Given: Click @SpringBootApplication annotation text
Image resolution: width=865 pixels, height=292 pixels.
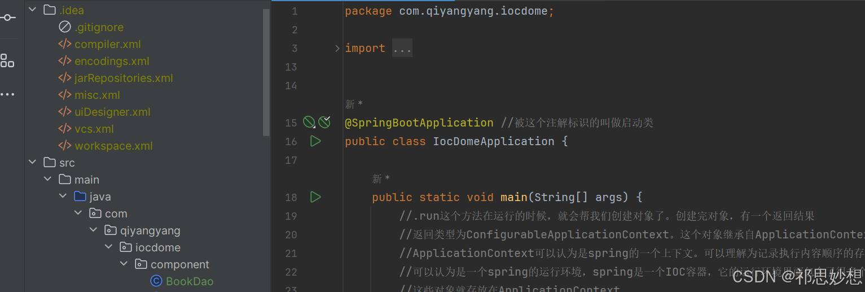Looking at the screenshot, I should (419, 123).
